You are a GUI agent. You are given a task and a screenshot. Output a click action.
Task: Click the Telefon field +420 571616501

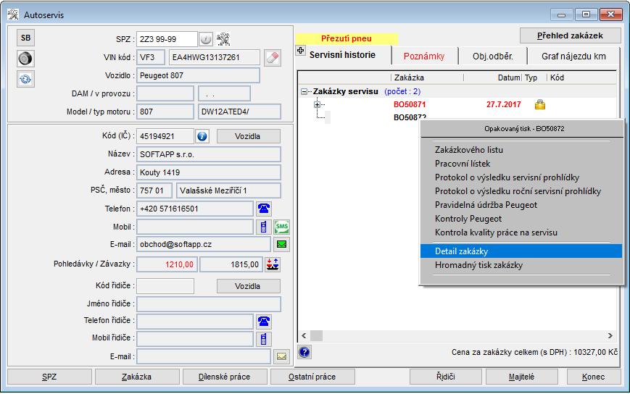[195, 209]
